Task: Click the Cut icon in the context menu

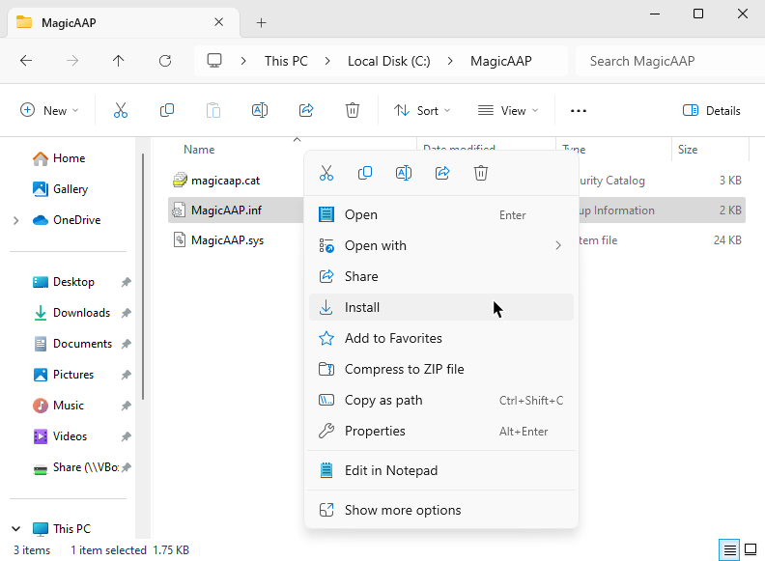Action: pos(326,173)
